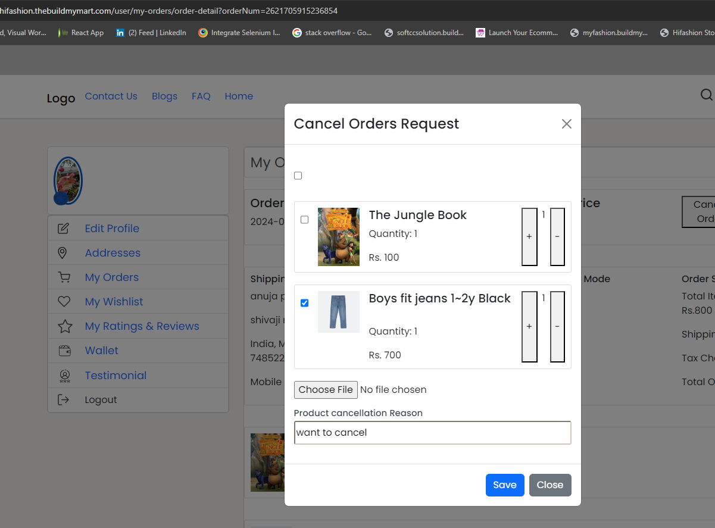Increase The Jungle Book quantity with plus
Viewport: 715px width, 528px height.
click(529, 236)
